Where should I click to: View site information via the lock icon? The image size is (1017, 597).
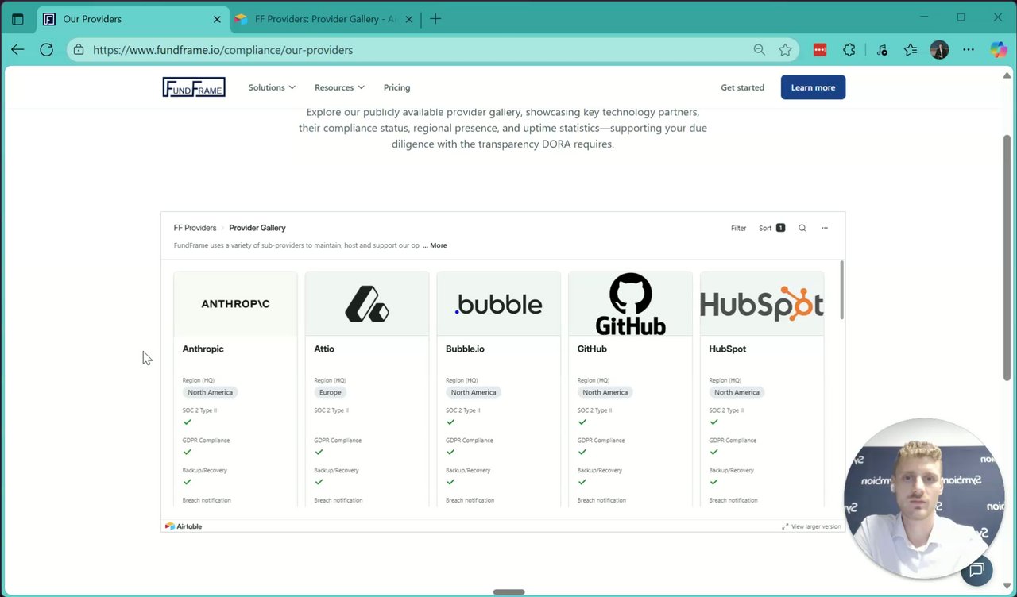(78, 50)
